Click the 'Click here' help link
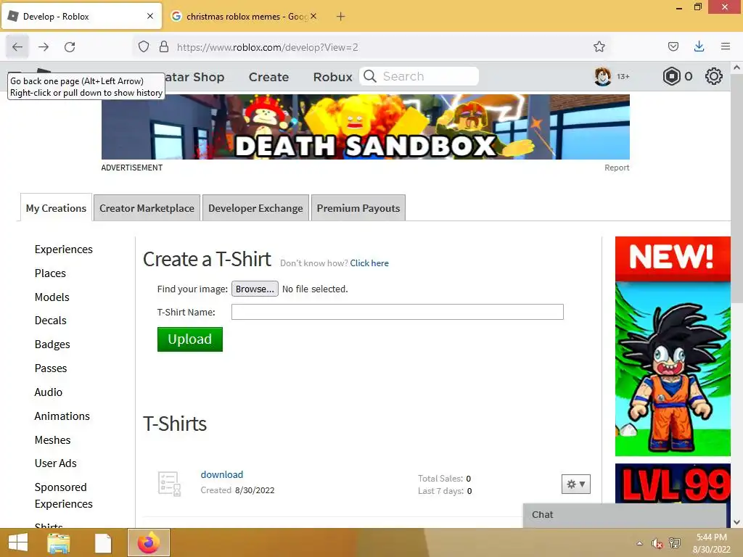Image resolution: width=743 pixels, height=557 pixels. 369,263
